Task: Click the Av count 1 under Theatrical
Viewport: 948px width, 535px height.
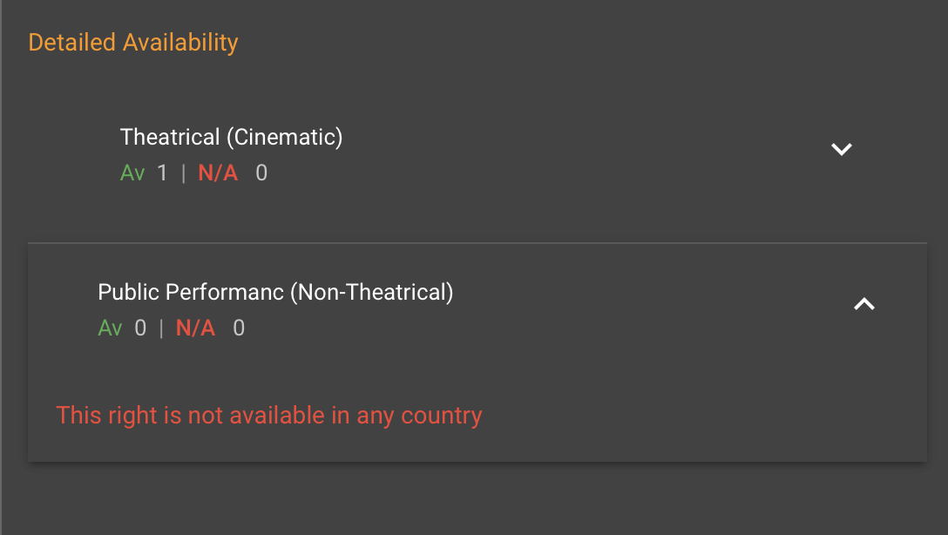Action: [162, 173]
